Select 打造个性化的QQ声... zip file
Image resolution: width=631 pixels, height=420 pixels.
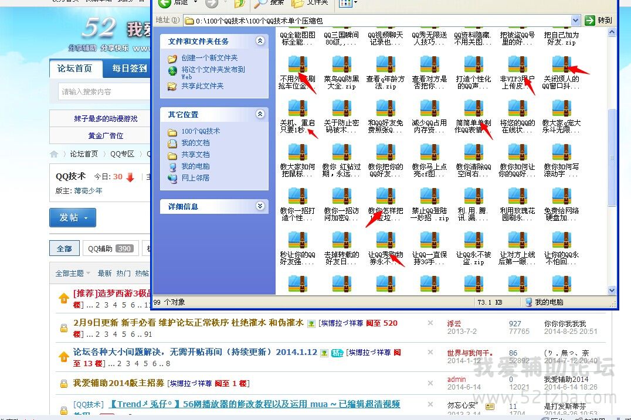pos(473,73)
